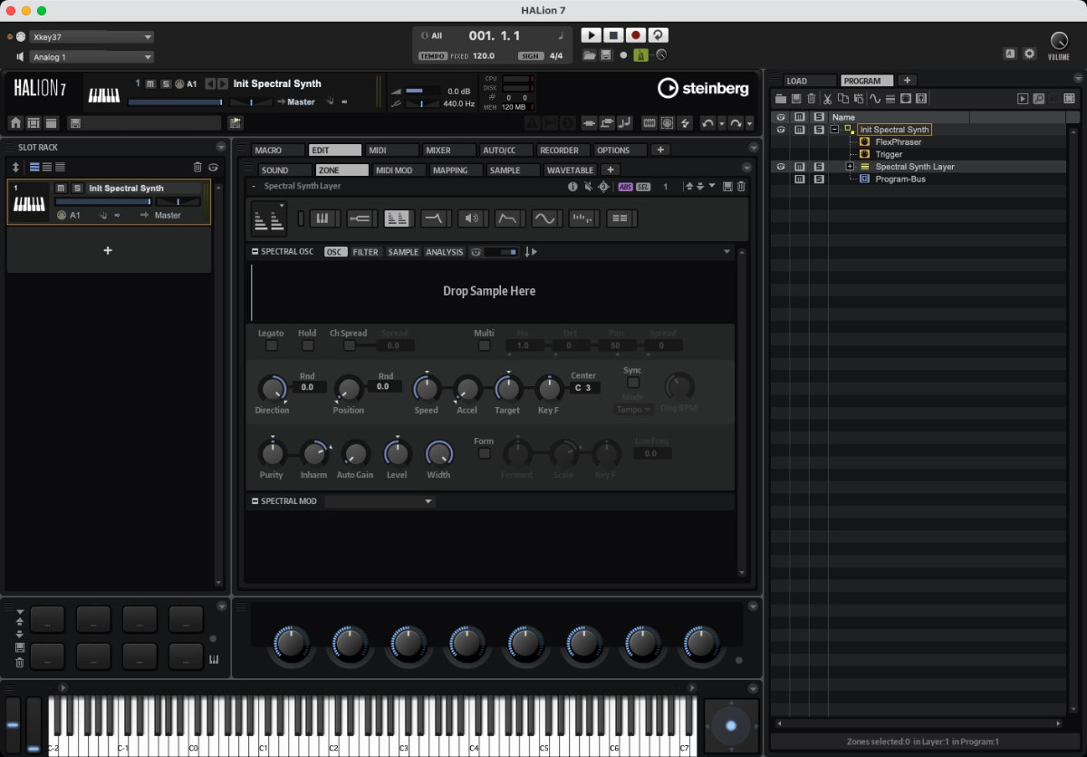Open the Xkey37 MIDI input dropdown

click(x=91, y=37)
